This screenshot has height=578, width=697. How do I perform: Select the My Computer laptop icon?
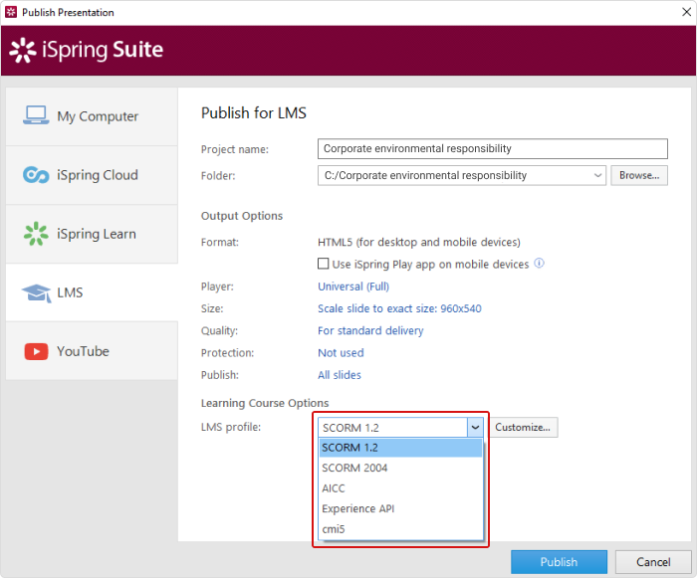click(x=36, y=115)
